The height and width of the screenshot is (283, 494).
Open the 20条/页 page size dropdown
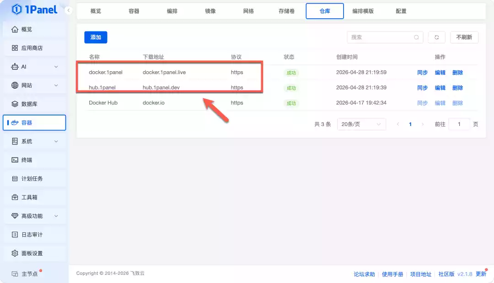(x=361, y=124)
